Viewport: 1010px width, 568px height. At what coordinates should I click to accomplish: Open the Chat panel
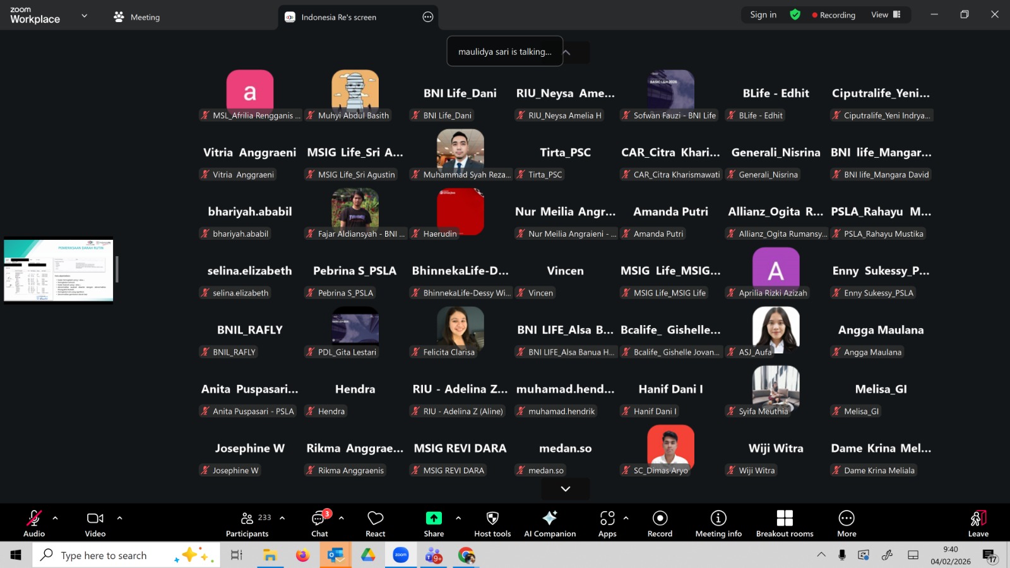(x=319, y=524)
